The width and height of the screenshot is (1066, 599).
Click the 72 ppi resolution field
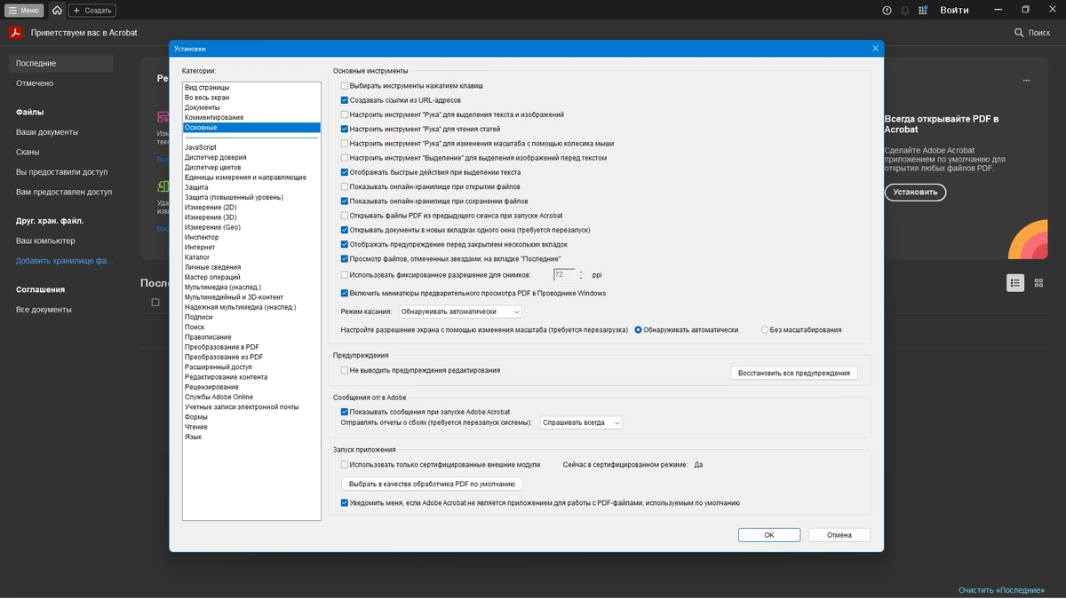pyautogui.click(x=565, y=275)
